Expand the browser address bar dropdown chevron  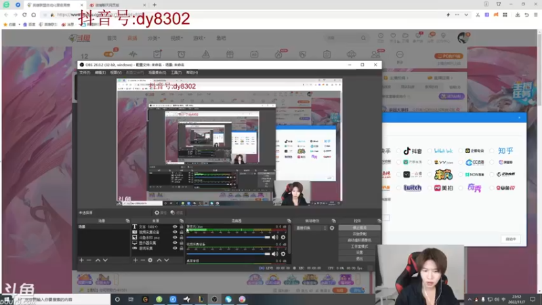pyautogui.click(x=466, y=15)
